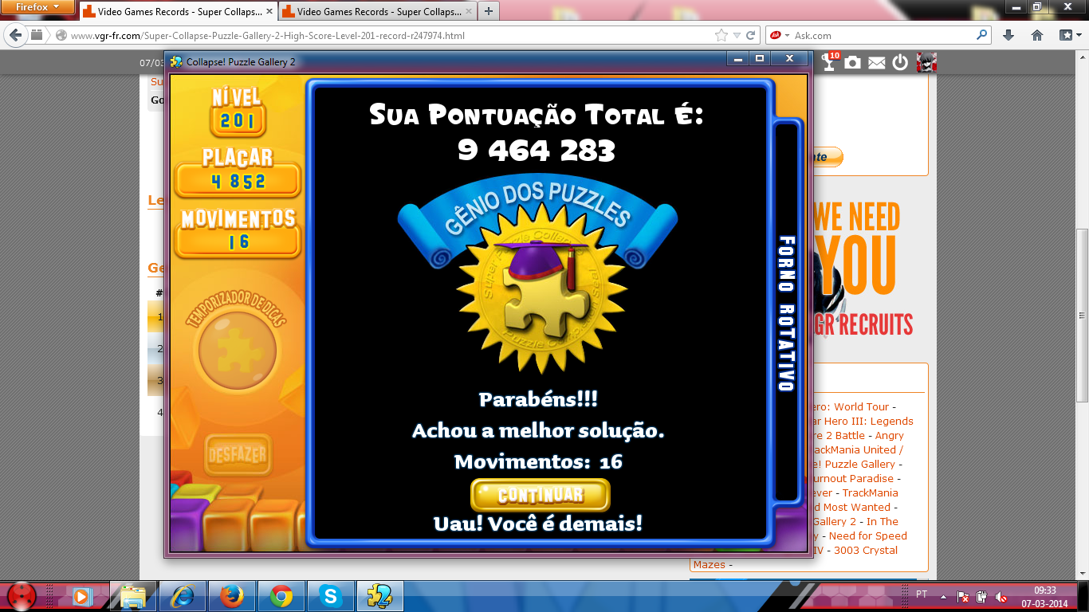Click the Continuar button

(540, 495)
